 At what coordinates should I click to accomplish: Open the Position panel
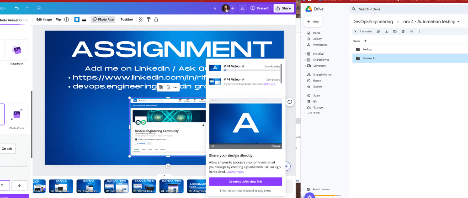coord(127,19)
